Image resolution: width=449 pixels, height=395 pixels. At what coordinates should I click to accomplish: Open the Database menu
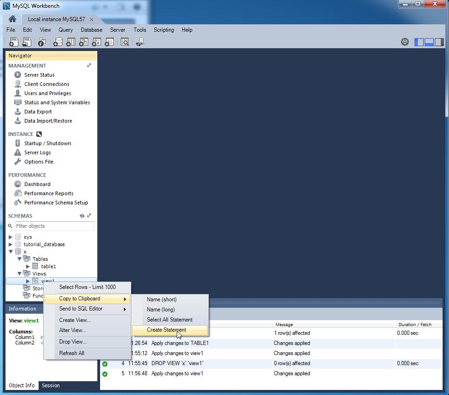(x=91, y=30)
